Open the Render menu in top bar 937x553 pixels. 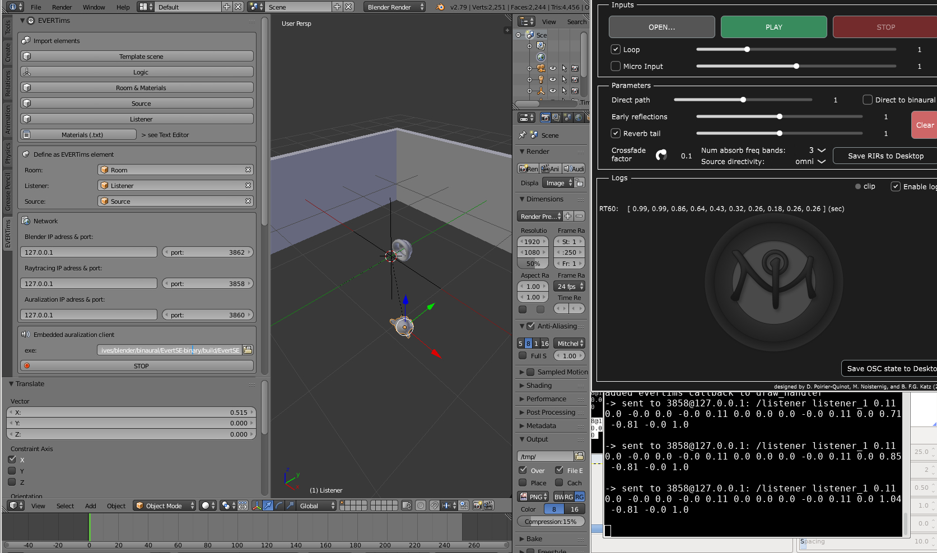point(62,7)
